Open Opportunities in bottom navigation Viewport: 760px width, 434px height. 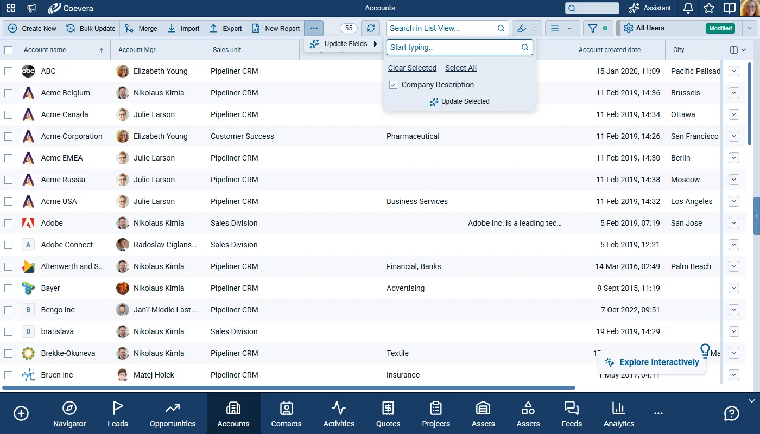[173, 414]
